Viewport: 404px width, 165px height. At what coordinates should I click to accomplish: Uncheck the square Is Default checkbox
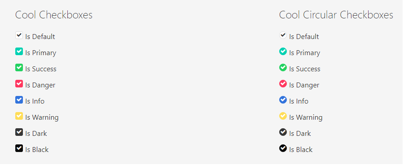pos(19,35)
